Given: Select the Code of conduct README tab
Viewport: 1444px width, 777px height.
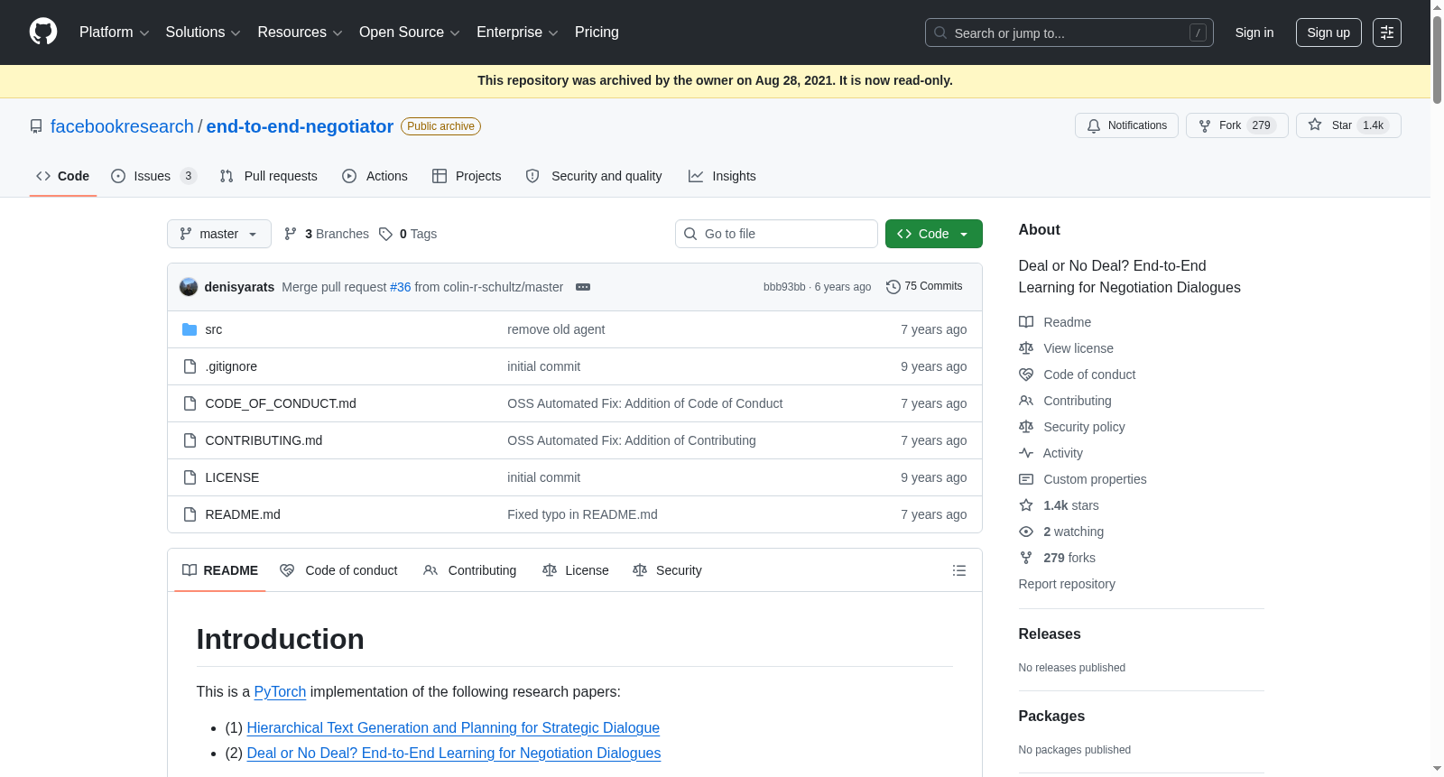Looking at the screenshot, I should [339, 570].
